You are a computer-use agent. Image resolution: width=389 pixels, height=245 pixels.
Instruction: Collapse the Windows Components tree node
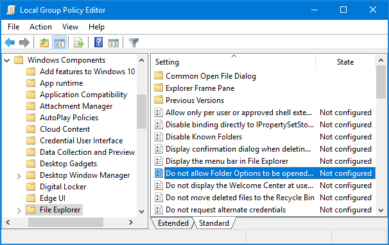(7, 60)
